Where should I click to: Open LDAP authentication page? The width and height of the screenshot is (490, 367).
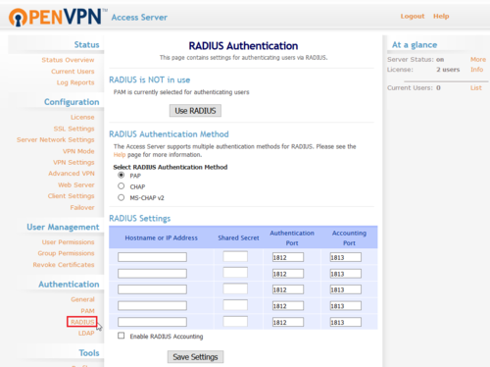pyautogui.click(x=86, y=333)
